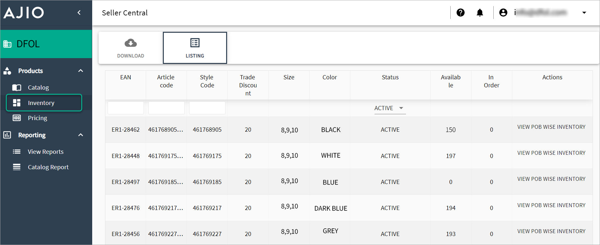Screen dimensions: 600x245
Task: Open the notifications bell
Action: point(480,13)
